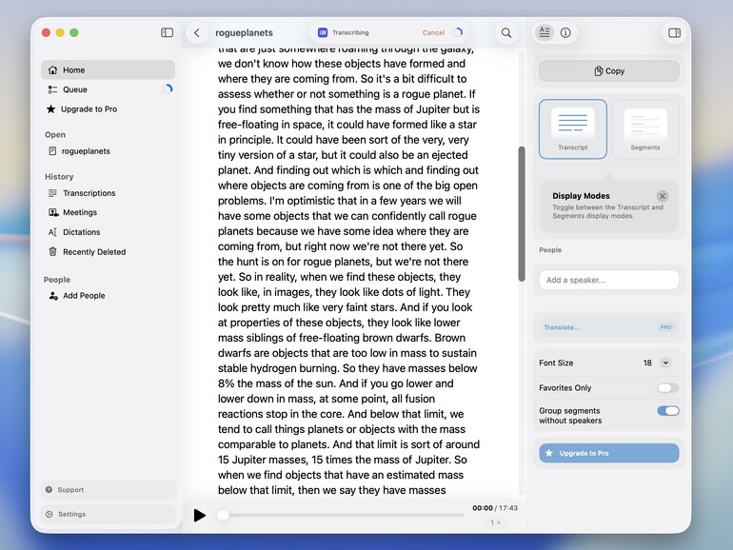
Task: Click the Add People person icon
Action: [x=53, y=295]
